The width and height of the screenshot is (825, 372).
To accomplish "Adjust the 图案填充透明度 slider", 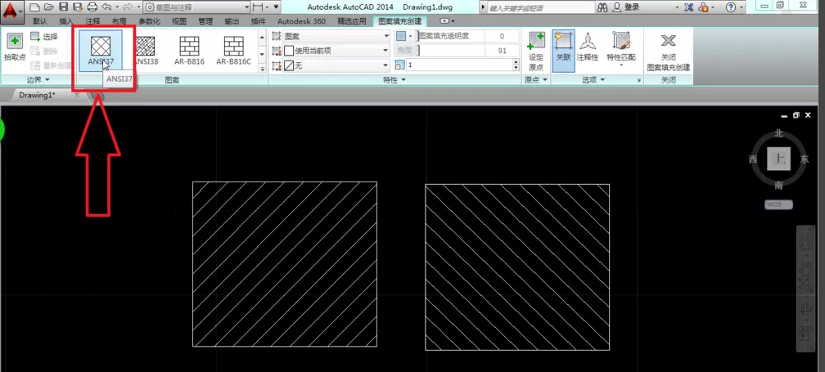I will (450, 36).
